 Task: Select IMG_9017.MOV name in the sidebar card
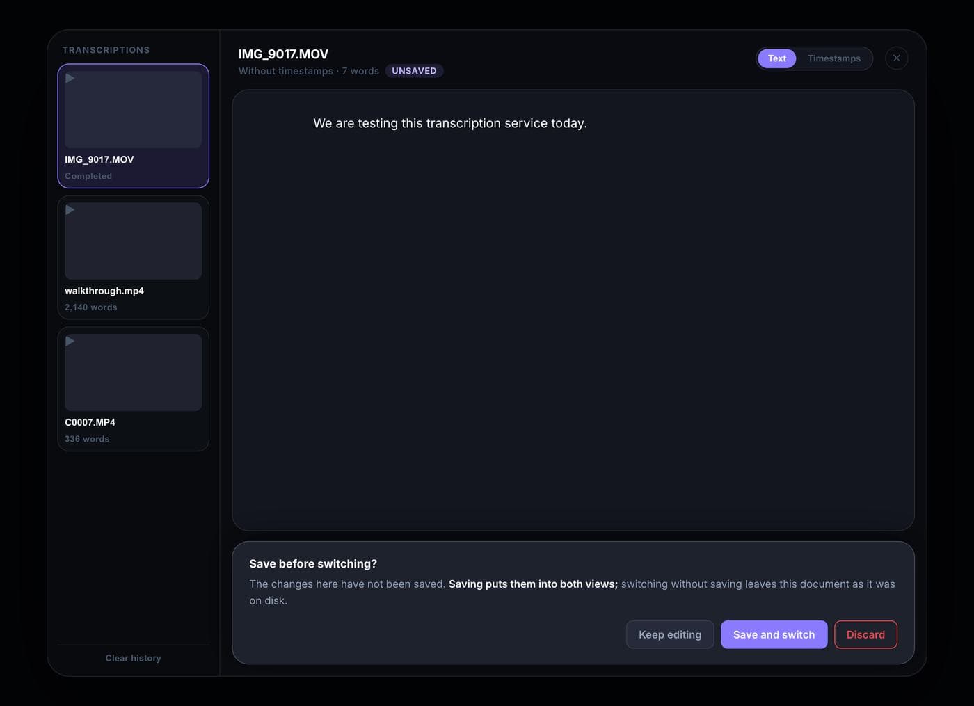(x=99, y=159)
